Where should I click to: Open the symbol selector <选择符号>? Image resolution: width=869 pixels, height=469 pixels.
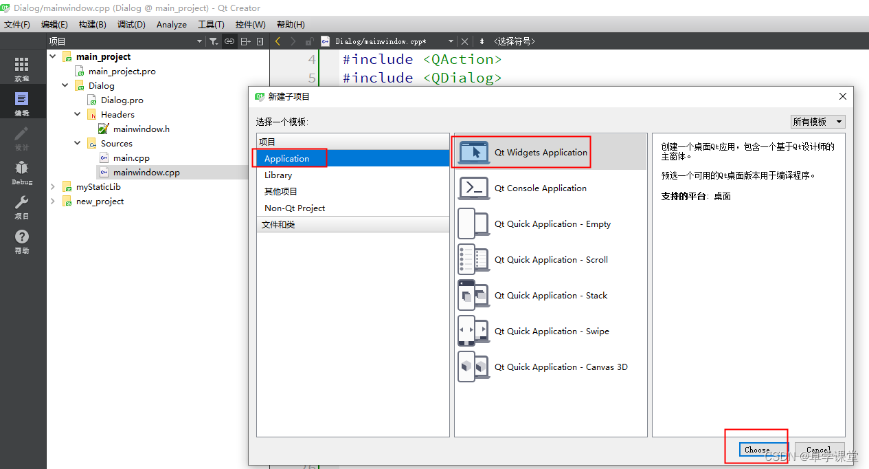coord(515,41)
